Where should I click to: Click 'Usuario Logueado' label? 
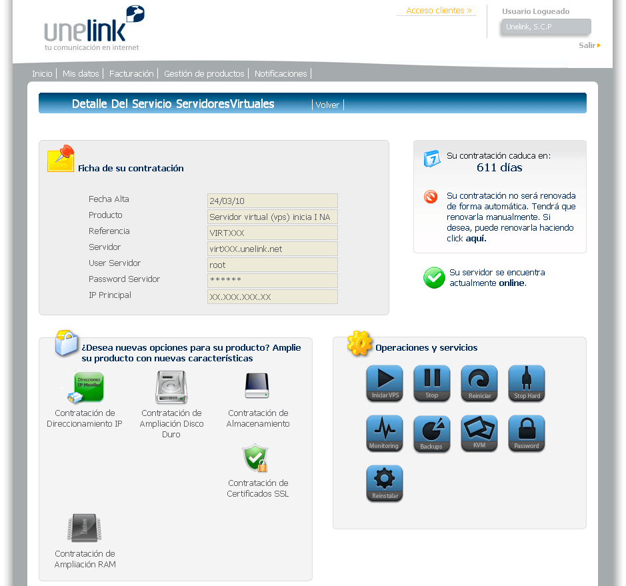tap(536, 11)
